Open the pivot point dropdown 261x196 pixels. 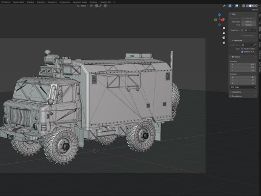[x=92, y=6]
